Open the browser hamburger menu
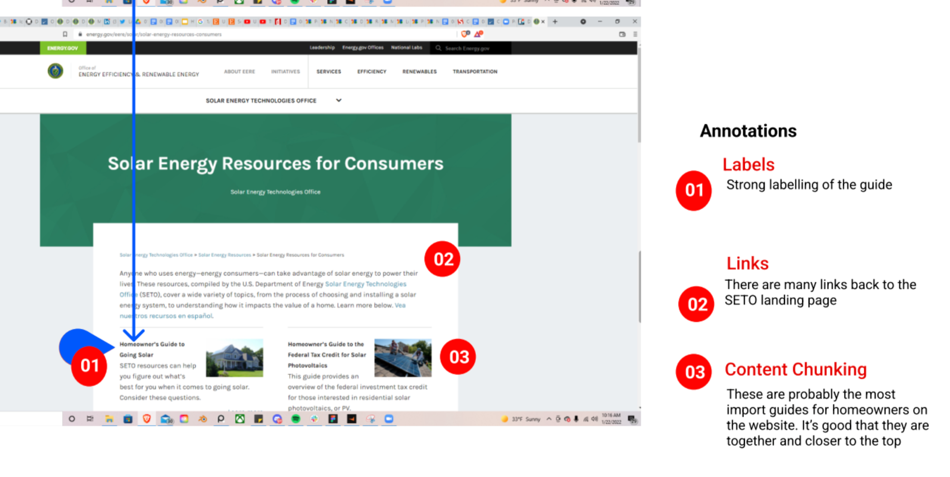This screenshot has height=477, width=950. click(x=635, y=34)
